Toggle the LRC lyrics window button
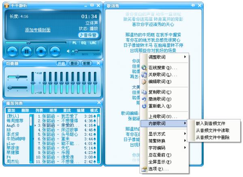This screenshot has height=177, width=243. pos(93,43)
